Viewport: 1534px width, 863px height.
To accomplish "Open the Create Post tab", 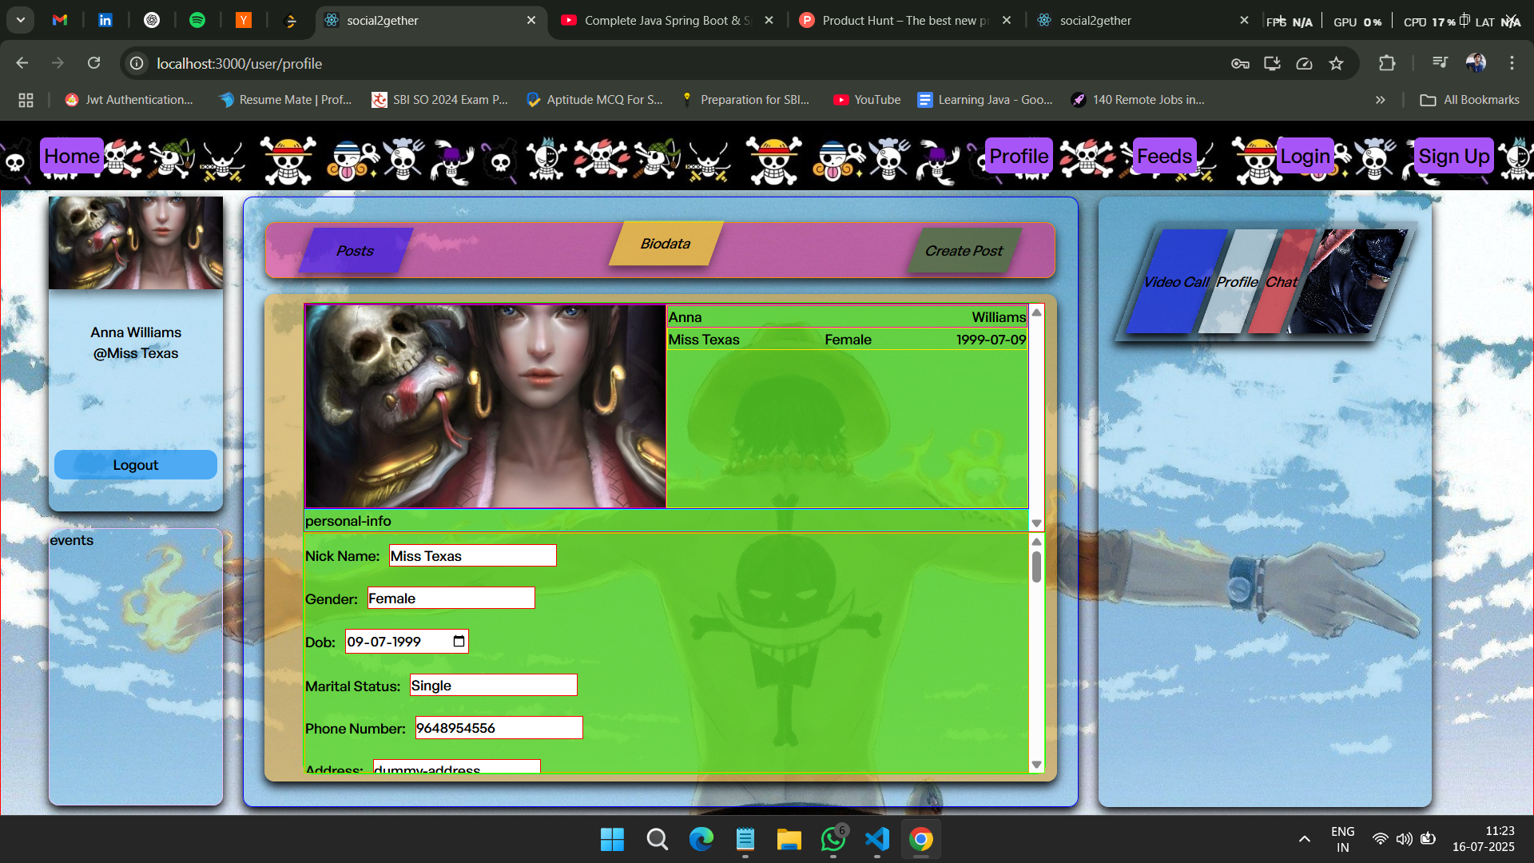I will 963,250.
